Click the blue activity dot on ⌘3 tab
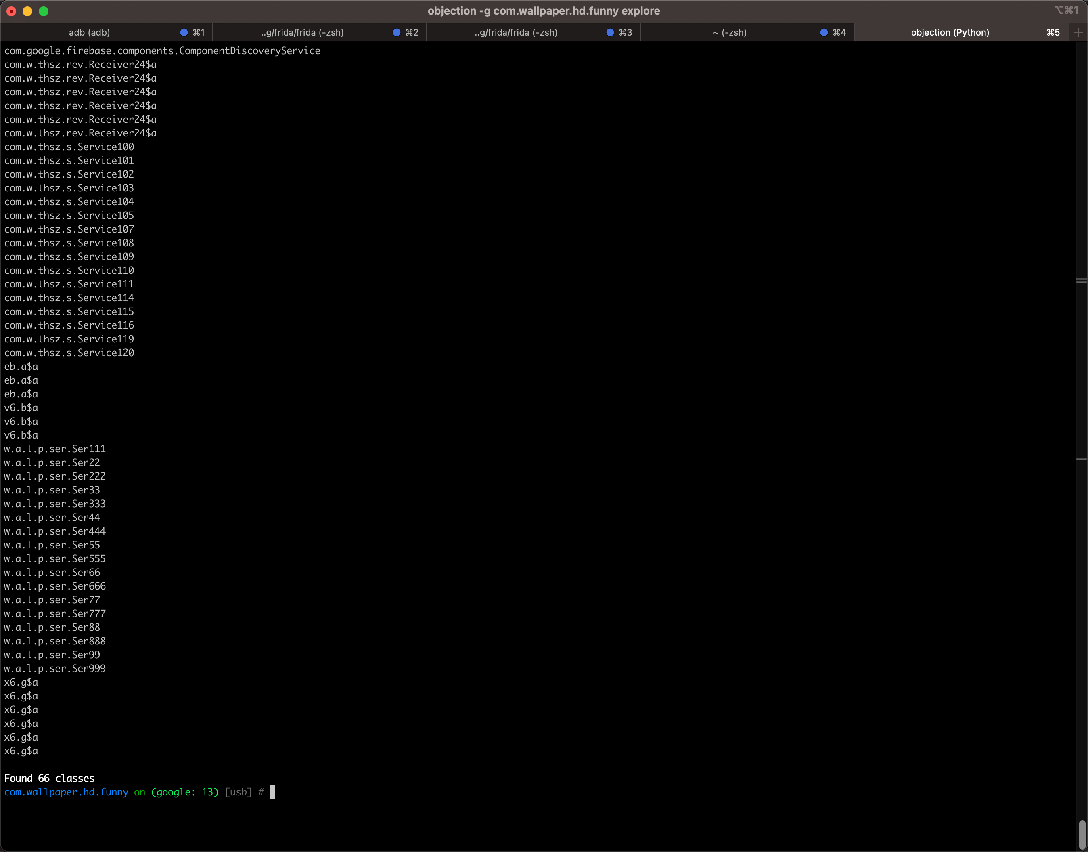The image size is (1088, 852). tap(610, 32)
